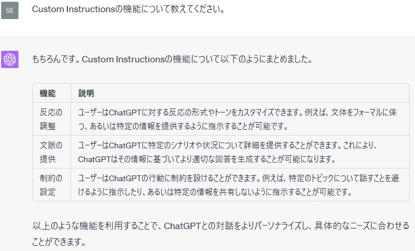Click the last line ことができます。
Image resolution: width=415 pixels, height=251 pixels.
coord(59,241)
